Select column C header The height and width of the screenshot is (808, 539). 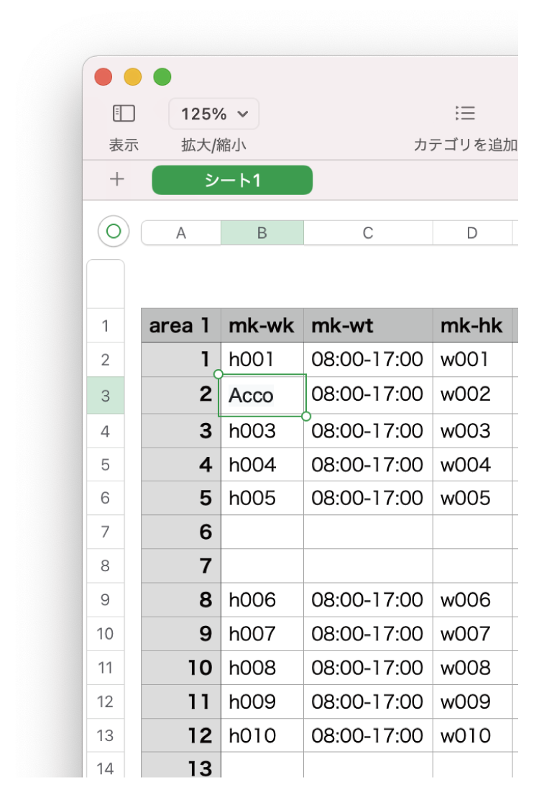368,233
